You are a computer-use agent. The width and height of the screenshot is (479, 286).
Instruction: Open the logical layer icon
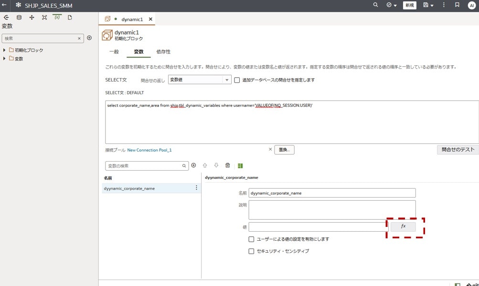pyautogui.click(x=32, y=17)
